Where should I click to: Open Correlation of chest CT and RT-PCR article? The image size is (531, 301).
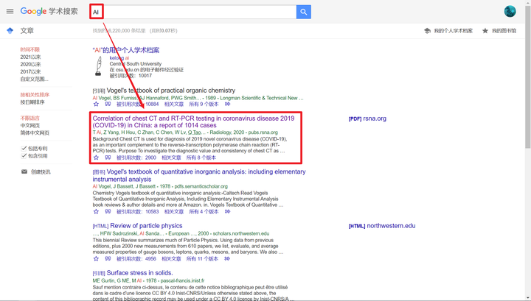(x=193, y=121)
